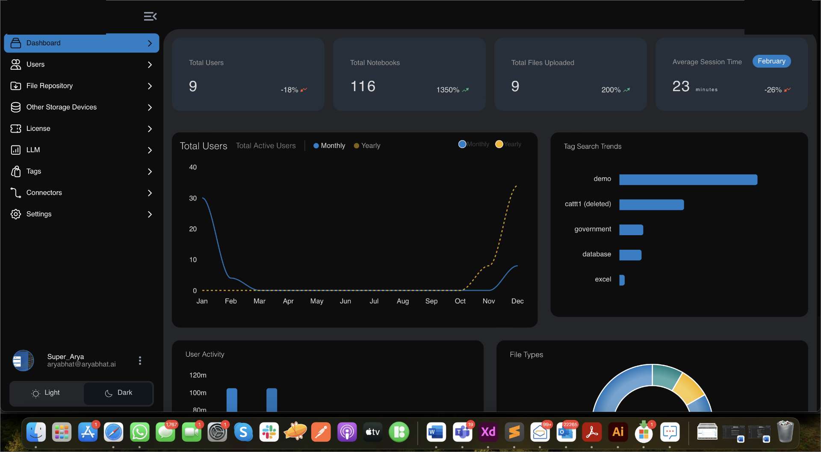
Task: Expand the LLM chevron
Action: 150,150
